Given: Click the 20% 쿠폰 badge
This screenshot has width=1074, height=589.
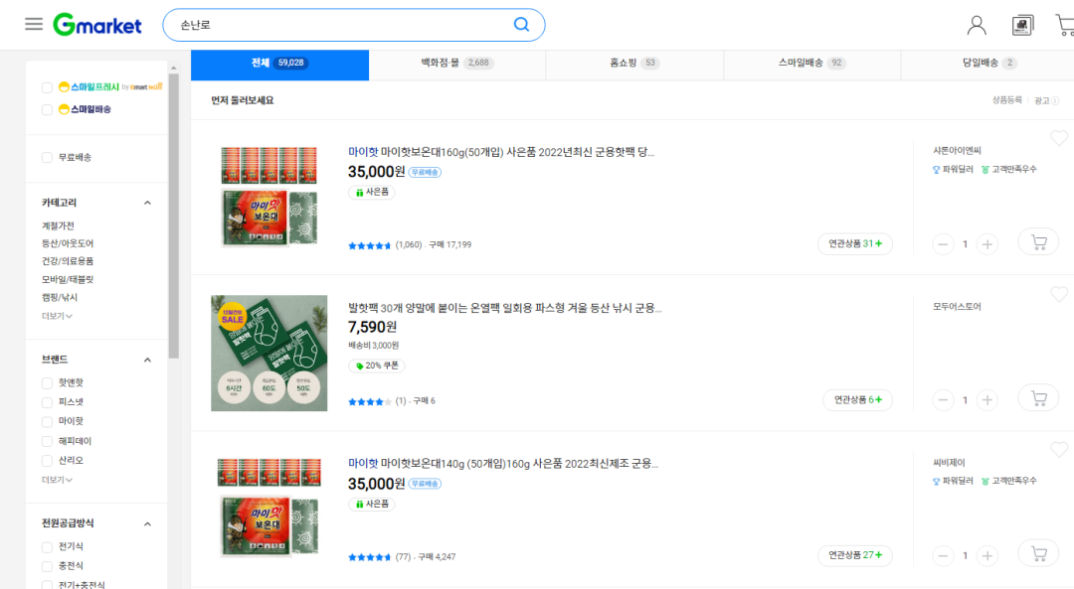Looking at the screenshot, I should point(377,366).
